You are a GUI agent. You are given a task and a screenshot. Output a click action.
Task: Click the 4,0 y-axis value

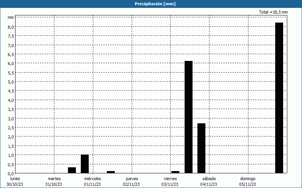(x=11, y=100)
